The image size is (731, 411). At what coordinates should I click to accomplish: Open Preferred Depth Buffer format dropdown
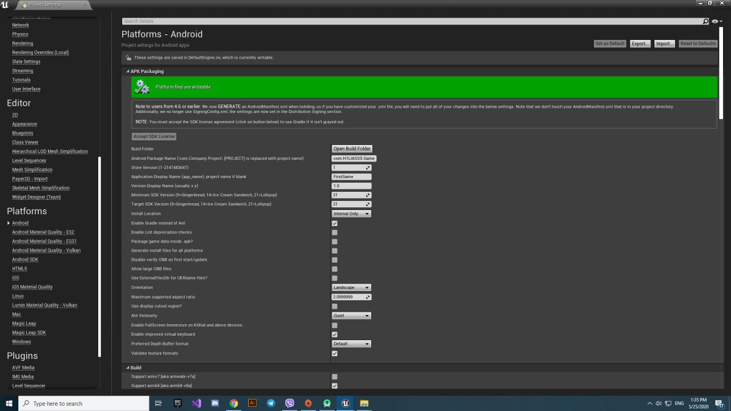[x=351, y=344]
